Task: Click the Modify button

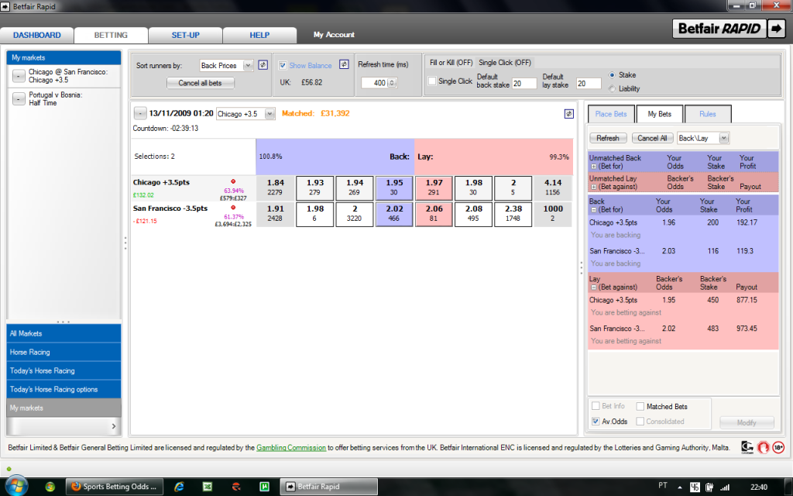Action: point(747,422)
